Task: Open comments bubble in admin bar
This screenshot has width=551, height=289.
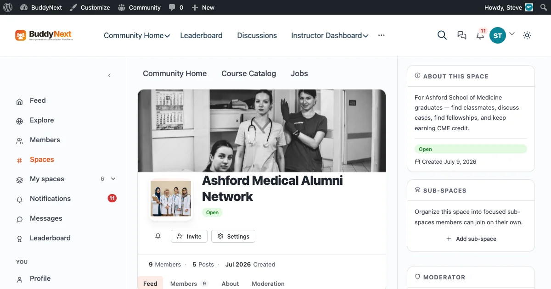Action: pyautogui.click(x=176, y=7)
